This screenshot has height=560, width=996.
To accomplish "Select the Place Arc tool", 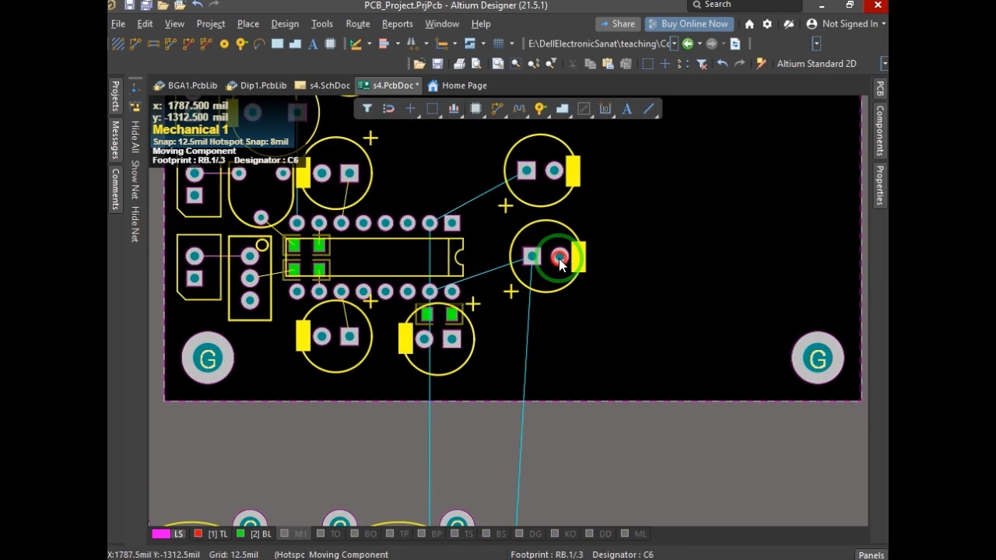I will pyautogui.click(x=259, y=44).
